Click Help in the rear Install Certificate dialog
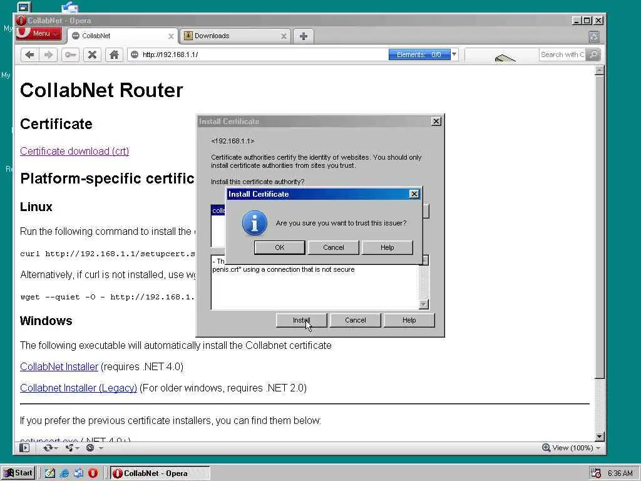 click(x=409, y=320)
